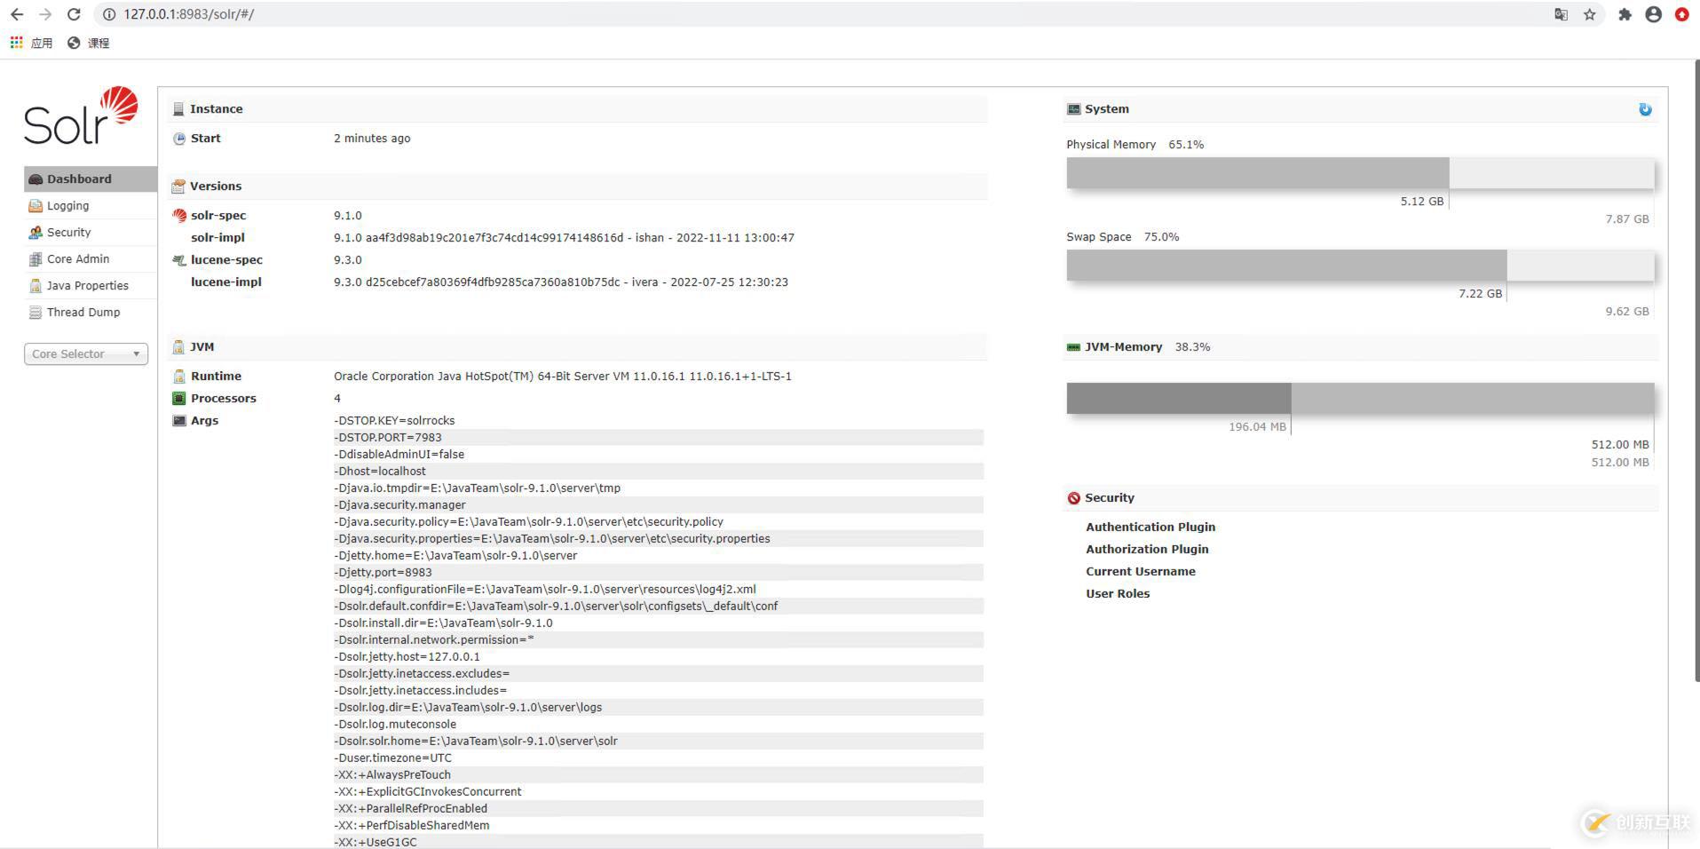
Task: Go forward with browser forward arrow
Action: click(x=45, y=14)
